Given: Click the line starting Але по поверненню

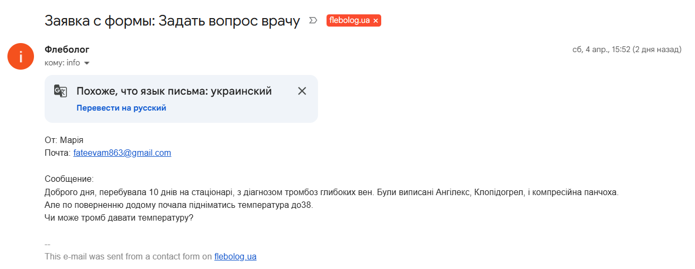Looking at the screenshot, I should (179, 205).
